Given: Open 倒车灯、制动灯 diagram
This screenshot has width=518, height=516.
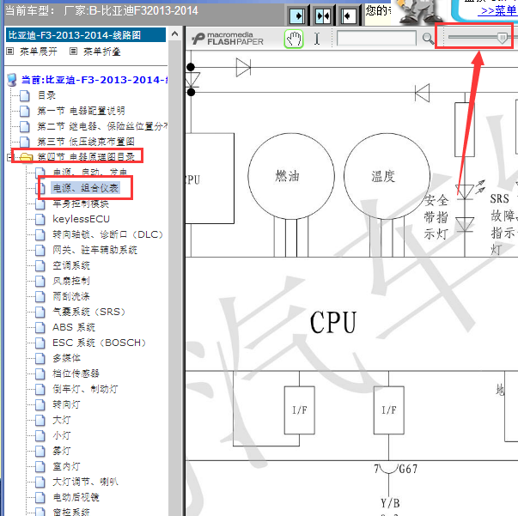Looking at the screenshot, I should tap(85, 389).
